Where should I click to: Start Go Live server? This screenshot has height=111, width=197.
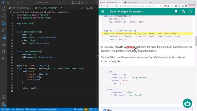[x=78, y=109]
